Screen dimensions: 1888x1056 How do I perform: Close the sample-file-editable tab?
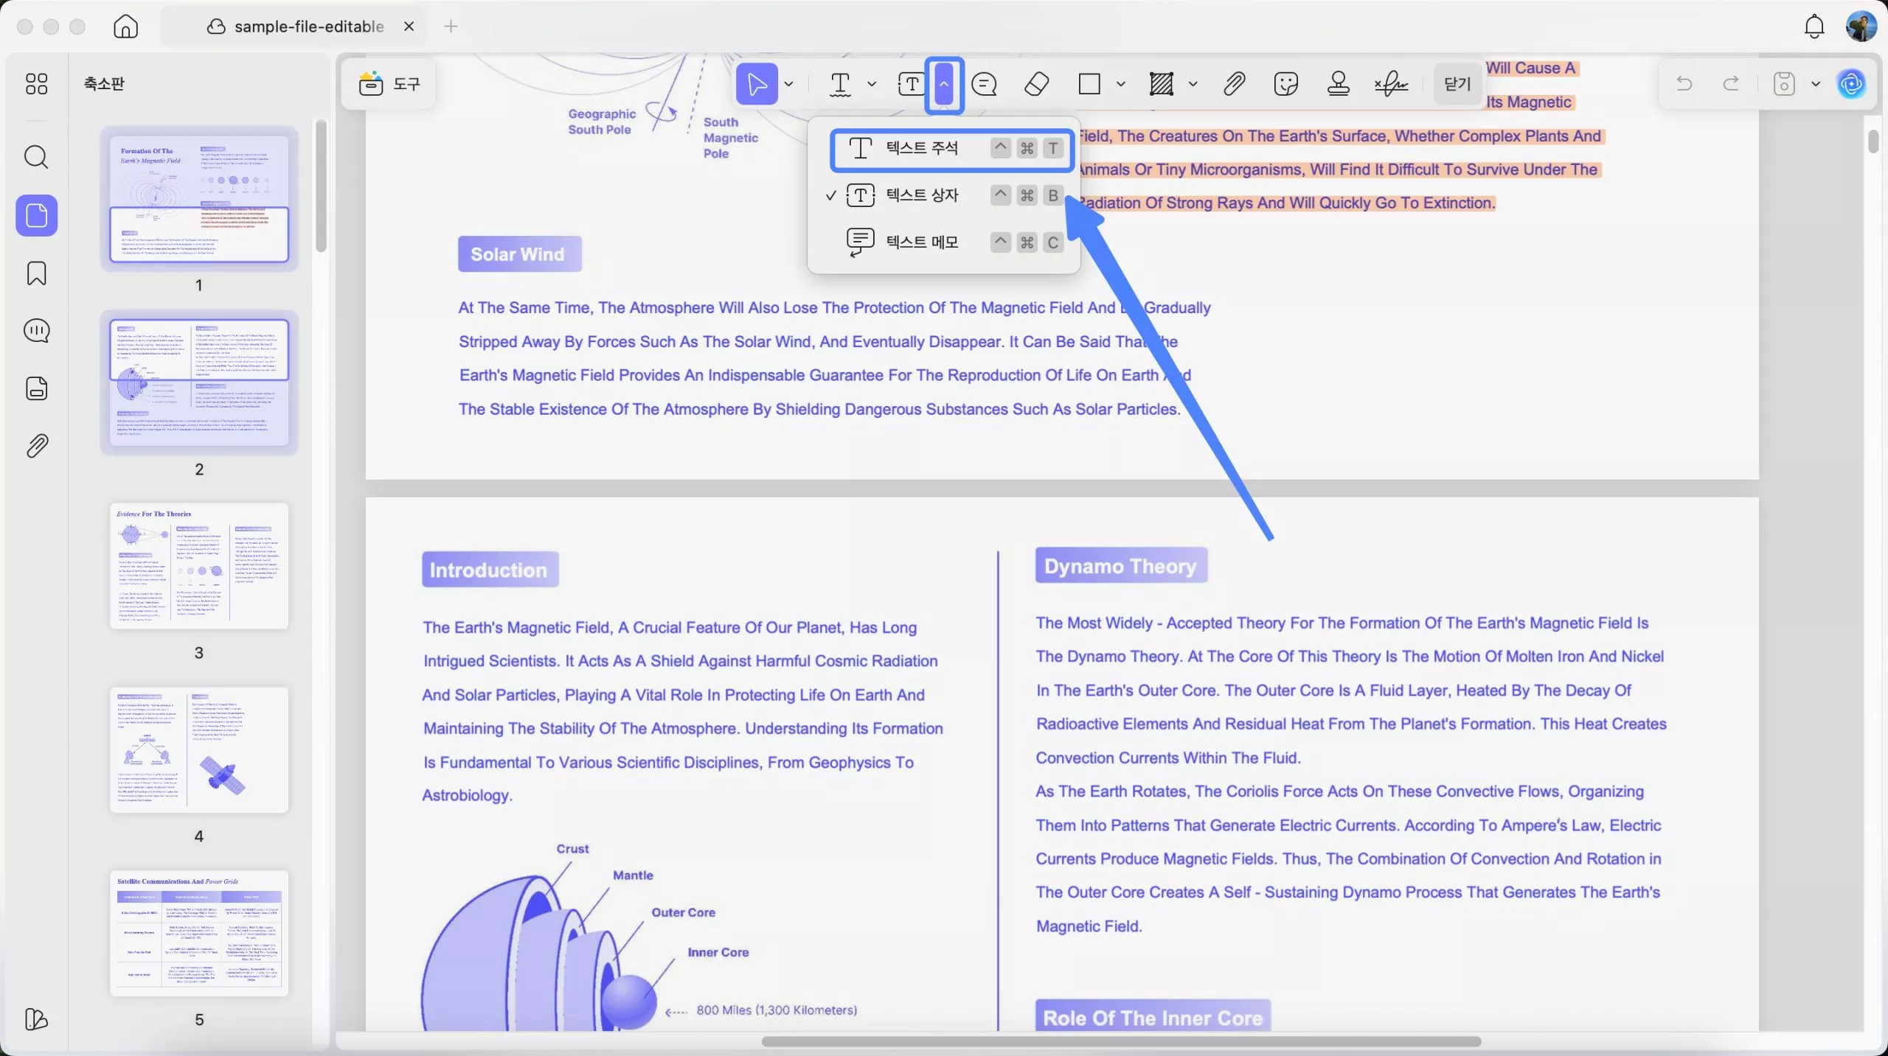point(409,27)
